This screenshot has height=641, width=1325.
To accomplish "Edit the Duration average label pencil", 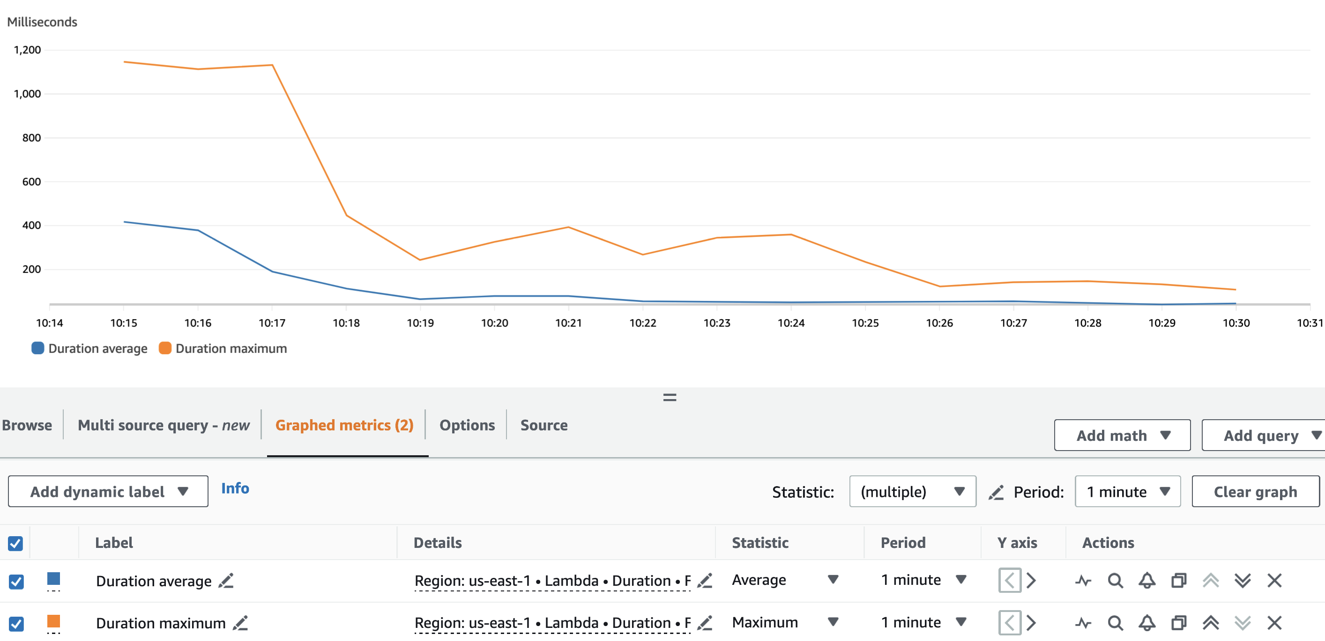I will pos(226,581).
